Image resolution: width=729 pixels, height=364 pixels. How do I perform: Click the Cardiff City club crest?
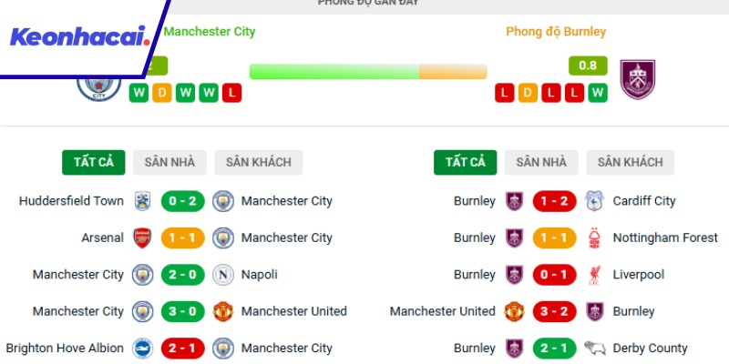tap(595, 201)
